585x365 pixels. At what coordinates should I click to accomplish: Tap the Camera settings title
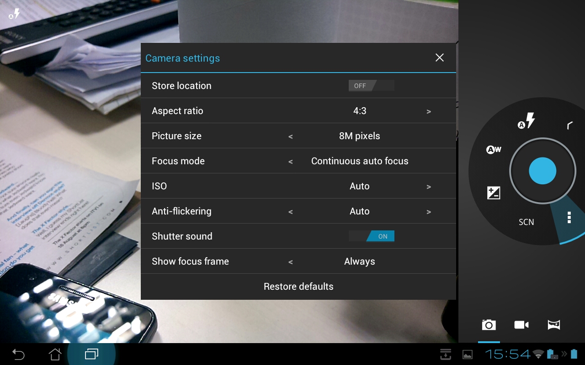(x=182, y=58)
